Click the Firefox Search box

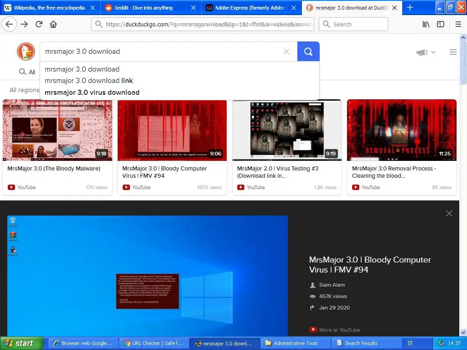353,24
